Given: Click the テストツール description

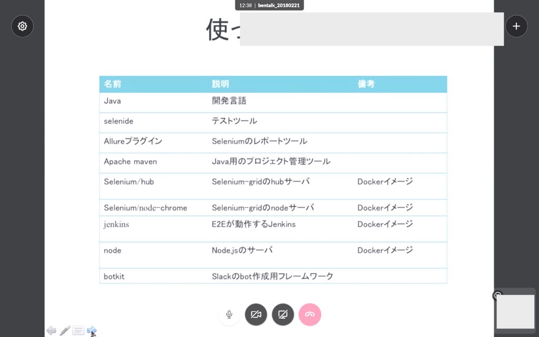Looking at the screenshot, I should [x=234, y=121].
